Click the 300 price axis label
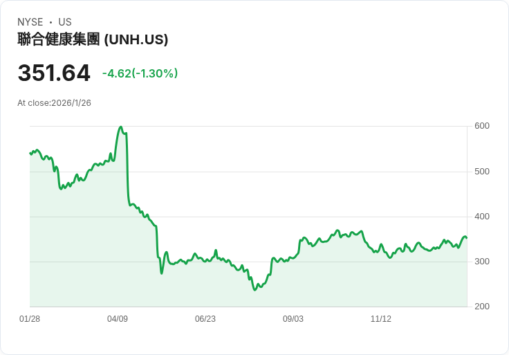The width and height of the screenshot is (509, 355). (x=482, y=262)
